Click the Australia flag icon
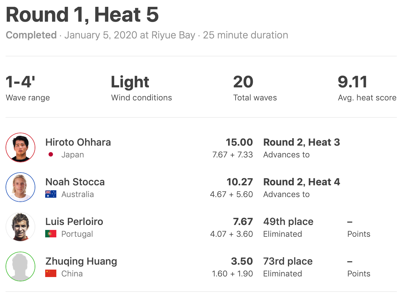 point(51,194)
